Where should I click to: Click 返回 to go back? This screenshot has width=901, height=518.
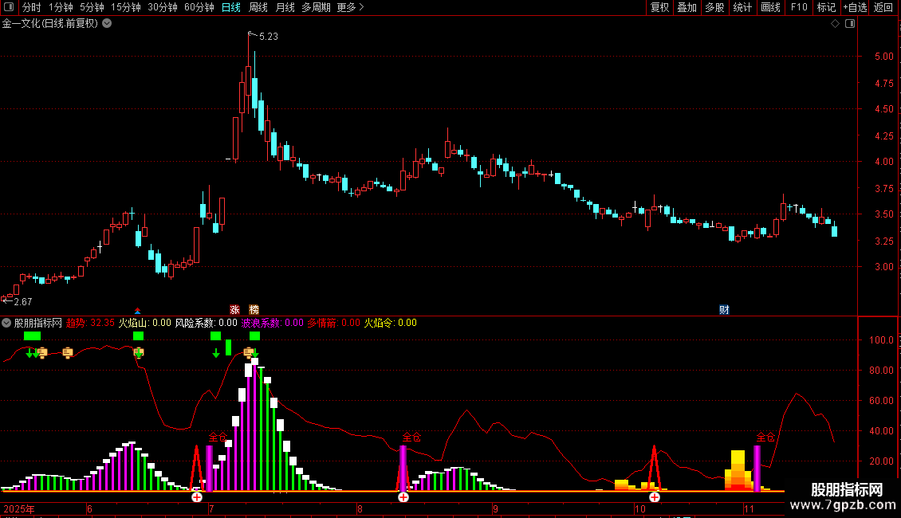(x=883, y=7)
